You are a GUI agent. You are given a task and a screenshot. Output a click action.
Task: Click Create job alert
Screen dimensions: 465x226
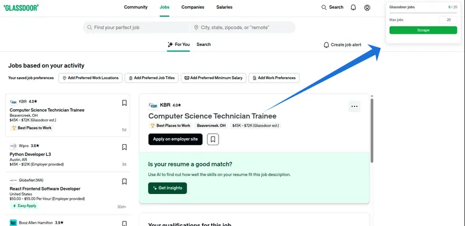342,45
